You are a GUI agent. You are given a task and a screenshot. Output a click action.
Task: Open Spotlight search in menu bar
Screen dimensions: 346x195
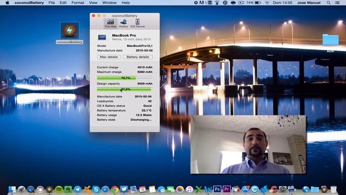(329, 3)
